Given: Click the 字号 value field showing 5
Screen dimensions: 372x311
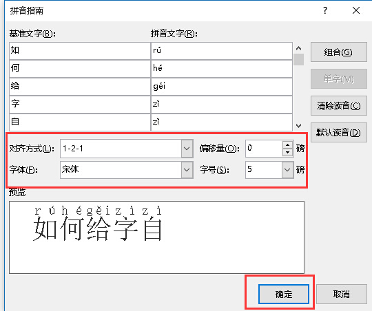Looking at the screenshot, I should 264,170.
